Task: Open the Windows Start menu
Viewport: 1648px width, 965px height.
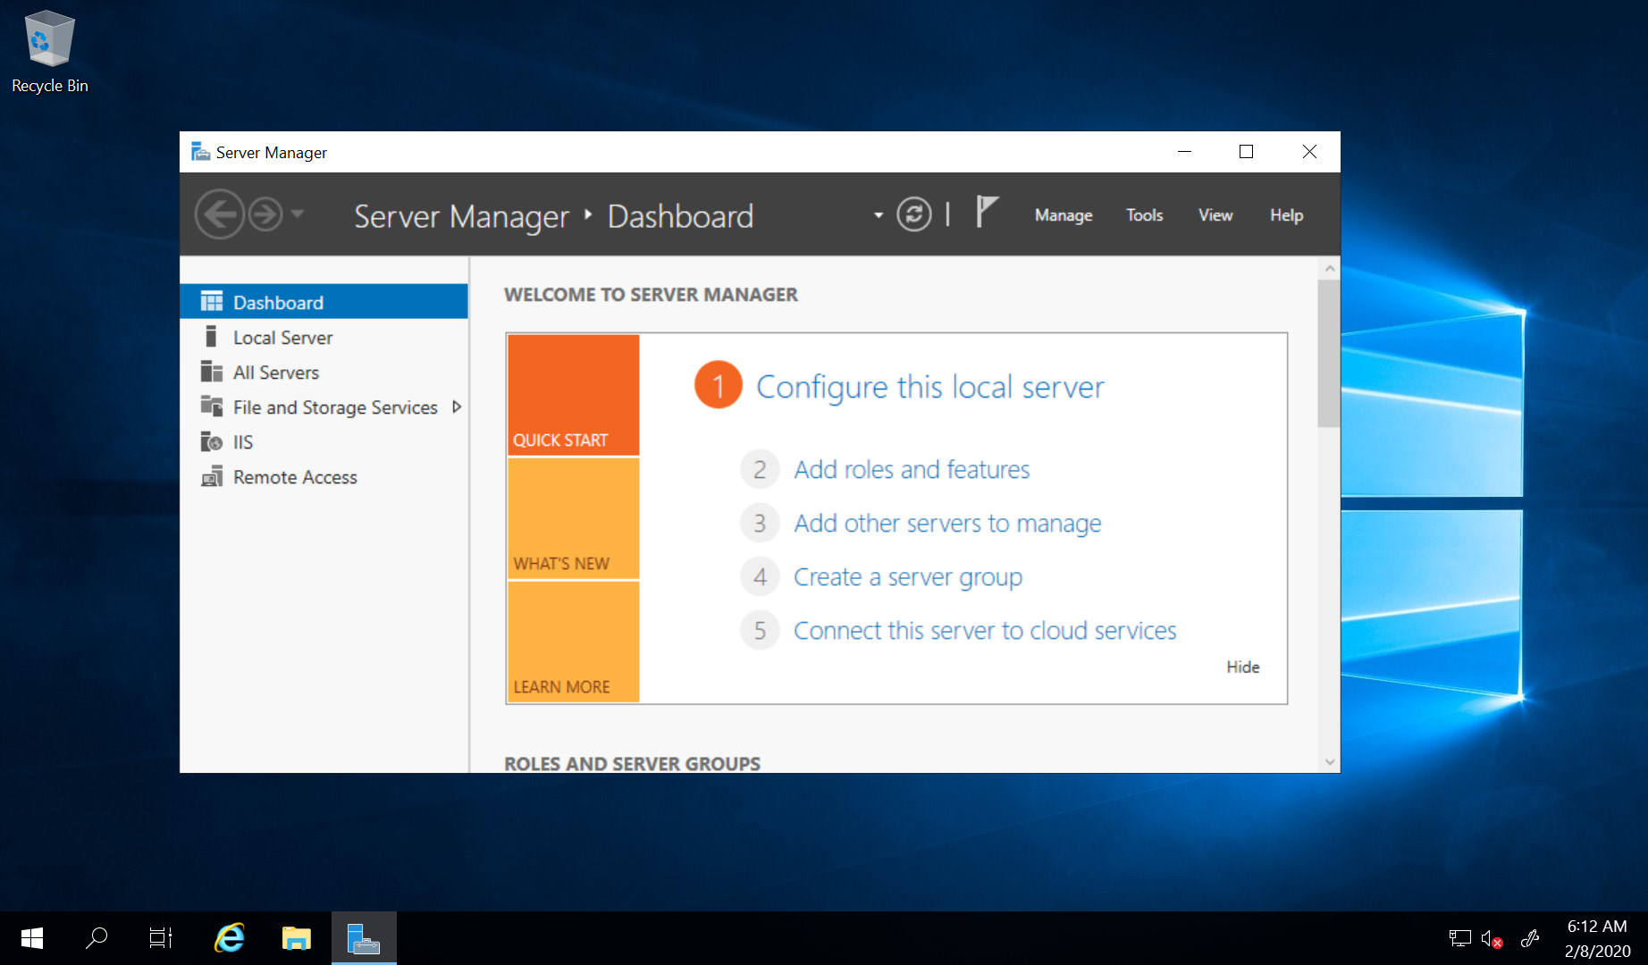Action: click(x=32, y=937)
